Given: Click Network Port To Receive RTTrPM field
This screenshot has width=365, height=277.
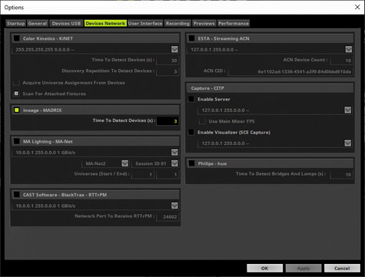Looking at the screenshot, I should point(168,216).
